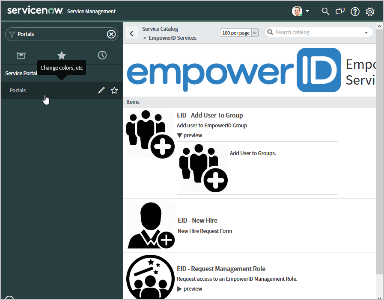Open the system settings gear icon
384x300 pixels.
pos(370,12)
